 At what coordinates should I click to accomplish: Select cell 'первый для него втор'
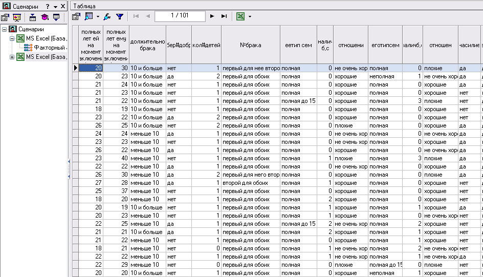coord(251,175)
